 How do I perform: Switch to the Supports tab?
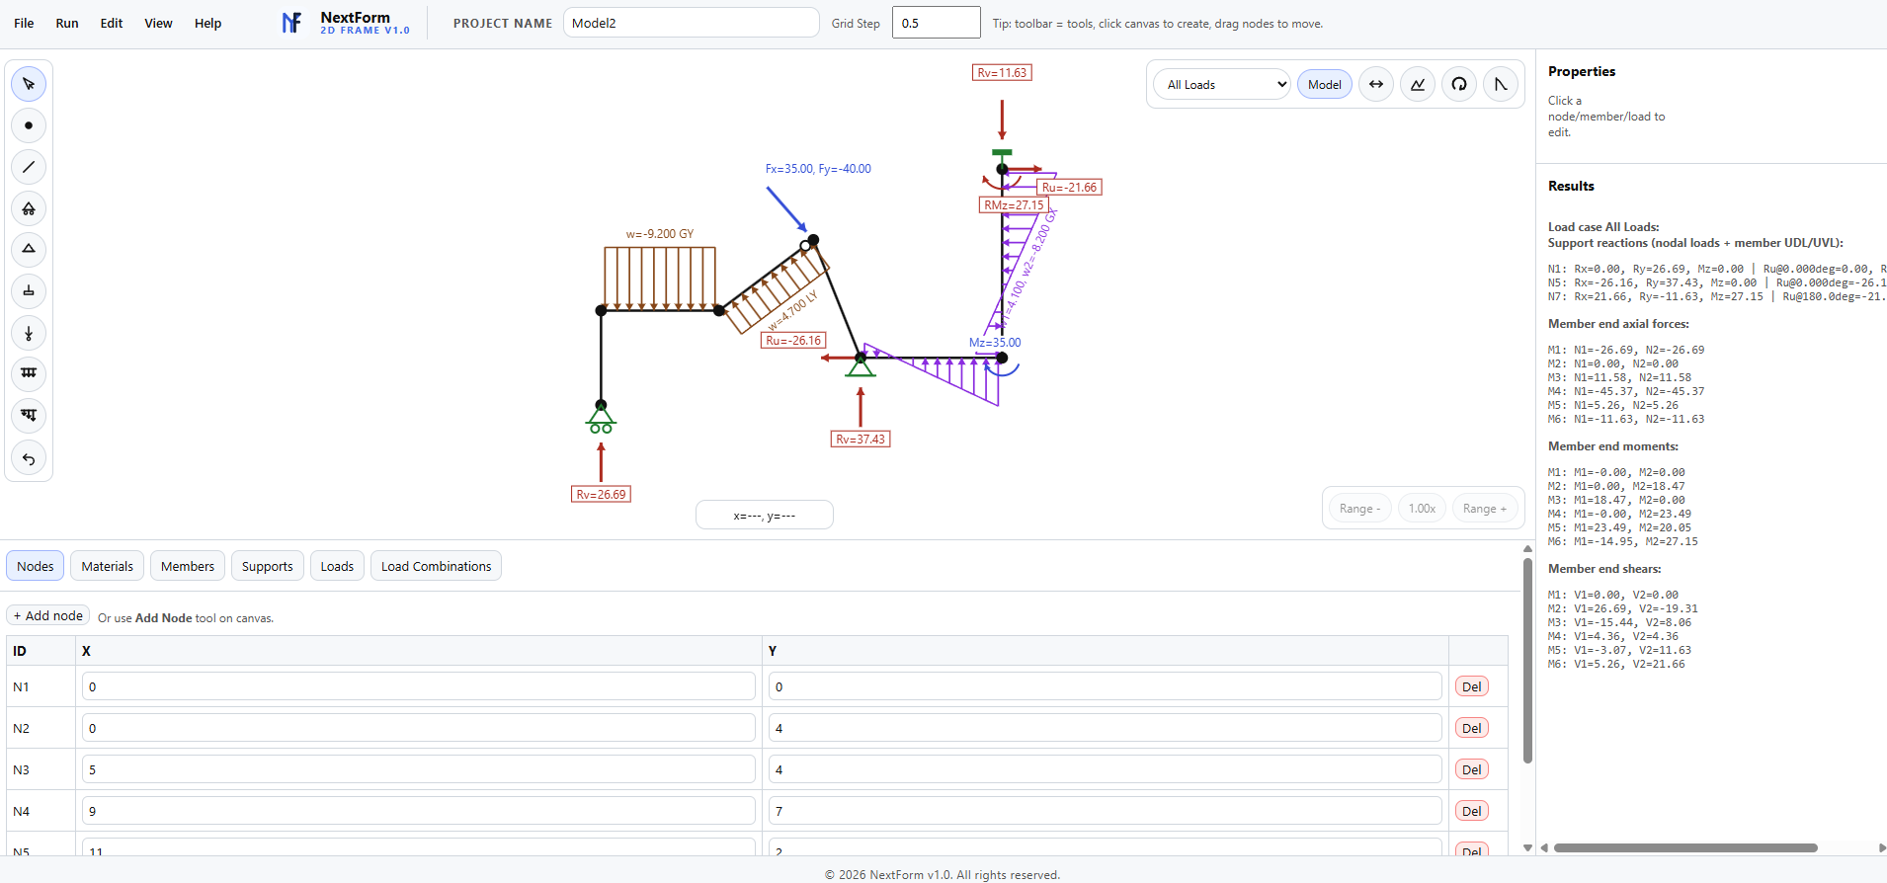click(267, 566)
